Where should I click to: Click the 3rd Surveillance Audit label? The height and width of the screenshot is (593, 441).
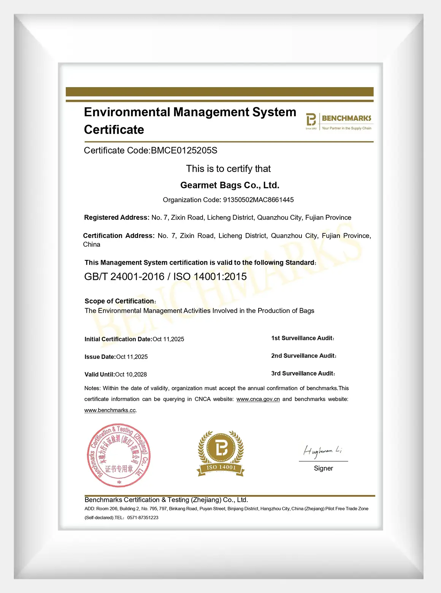click(303, 373)
